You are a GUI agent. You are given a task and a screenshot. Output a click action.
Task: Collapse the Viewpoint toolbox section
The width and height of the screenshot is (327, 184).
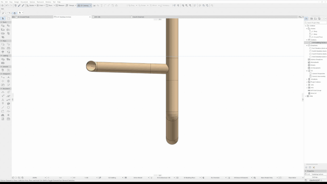[1, 74]
